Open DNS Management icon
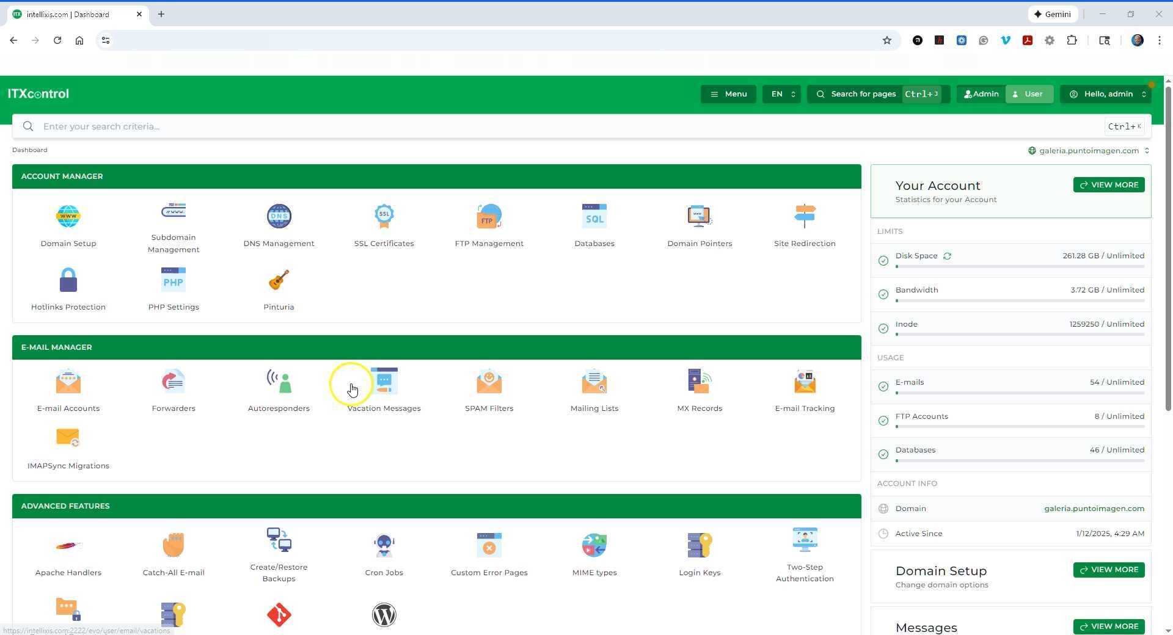The height and width of the screenshot is (635, 1173). [x=279, y=216]
